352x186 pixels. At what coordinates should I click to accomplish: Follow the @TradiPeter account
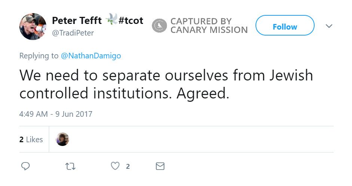(x=285, y=27)
